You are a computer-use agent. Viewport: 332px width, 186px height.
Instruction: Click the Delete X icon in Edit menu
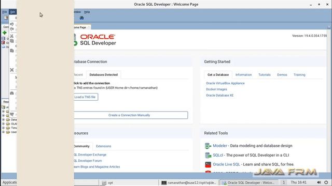point(12,70)
